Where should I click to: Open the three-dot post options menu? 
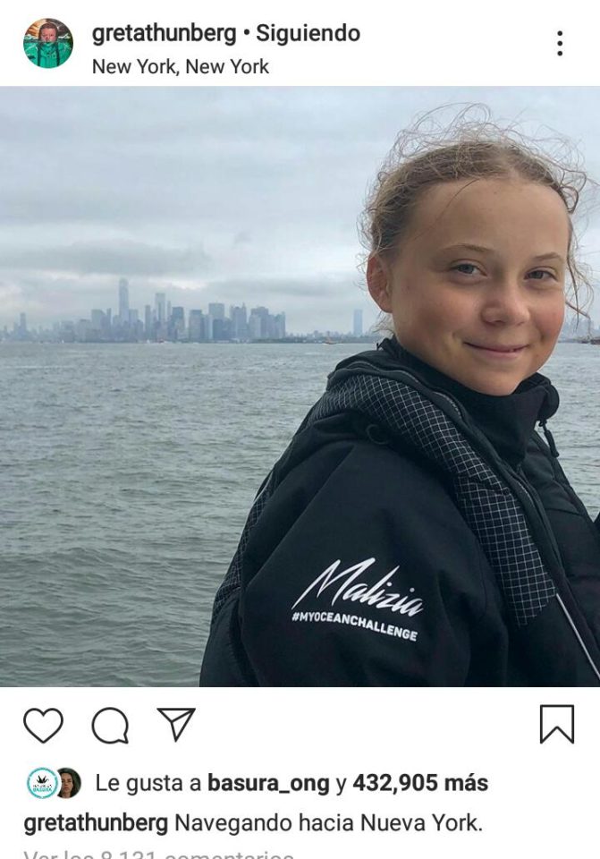(560, 43)
